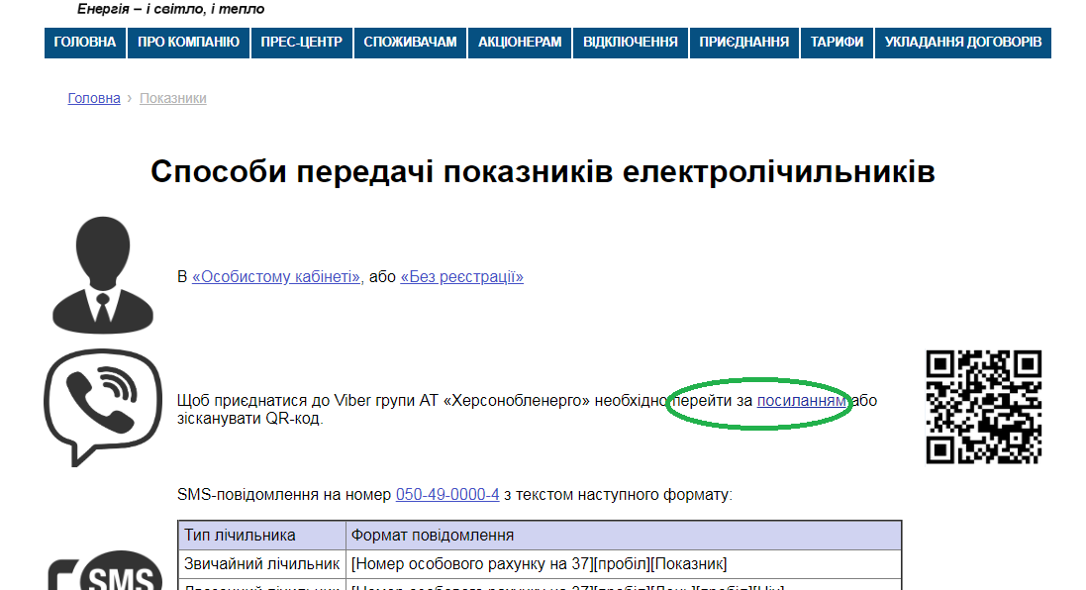Select ПРИЄДНАННЯ navigation item
This screenshot has width=1086, height=590.
pos(743,43)
